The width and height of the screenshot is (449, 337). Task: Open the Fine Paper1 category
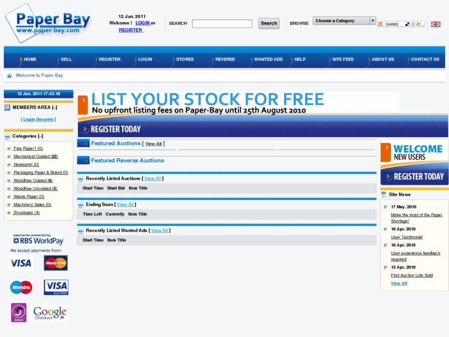click(28, 148)
